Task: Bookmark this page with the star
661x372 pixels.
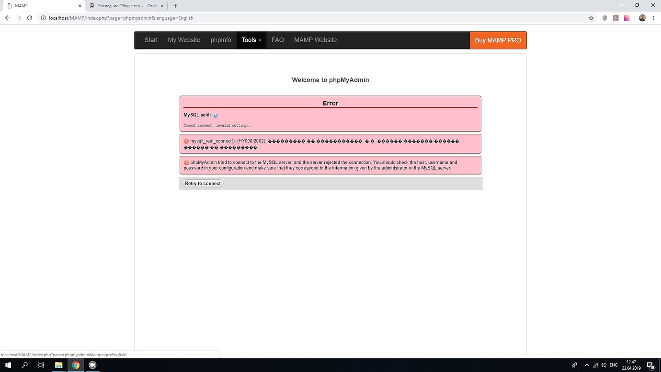Action: pos(591,18)
